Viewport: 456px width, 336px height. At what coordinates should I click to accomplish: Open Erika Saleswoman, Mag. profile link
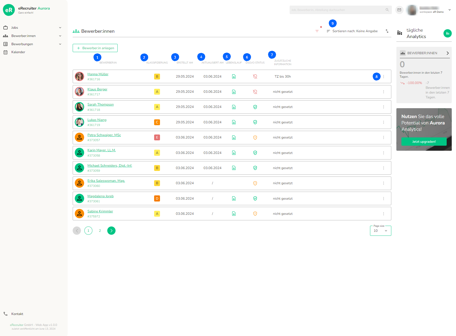click(x=106, y=181)
